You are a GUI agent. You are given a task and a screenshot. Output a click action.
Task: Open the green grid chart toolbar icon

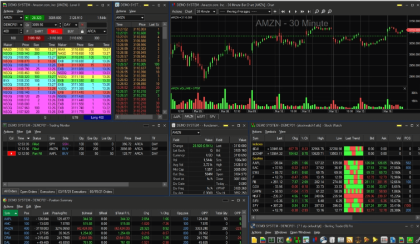coord(271,240)
